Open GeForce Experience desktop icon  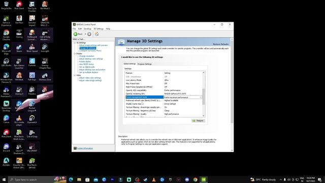pyautogui.click(x=6, y=21)
